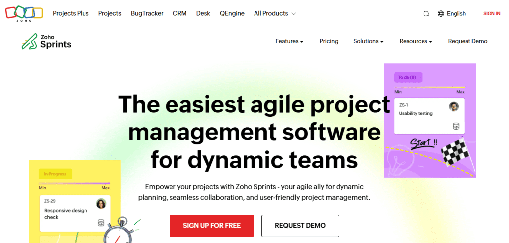Click the globe language icon
Image resolution: width=509 pixels, height=243 pixels.
point(441,13)
